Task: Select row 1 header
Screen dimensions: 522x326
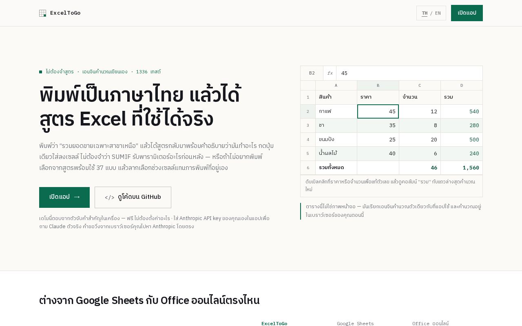Action: click(x=308, y=97)
